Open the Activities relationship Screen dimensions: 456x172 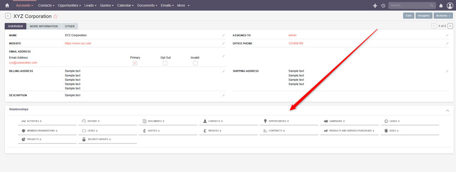(x=47, y=121)
